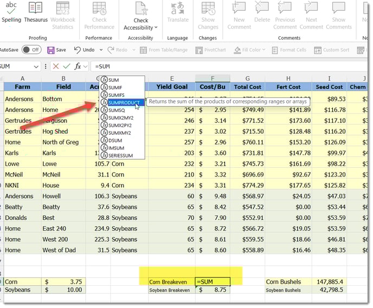Select SUMXMY2 from the function list
Viewport: 373px width, 308px height.
(122, 133)
